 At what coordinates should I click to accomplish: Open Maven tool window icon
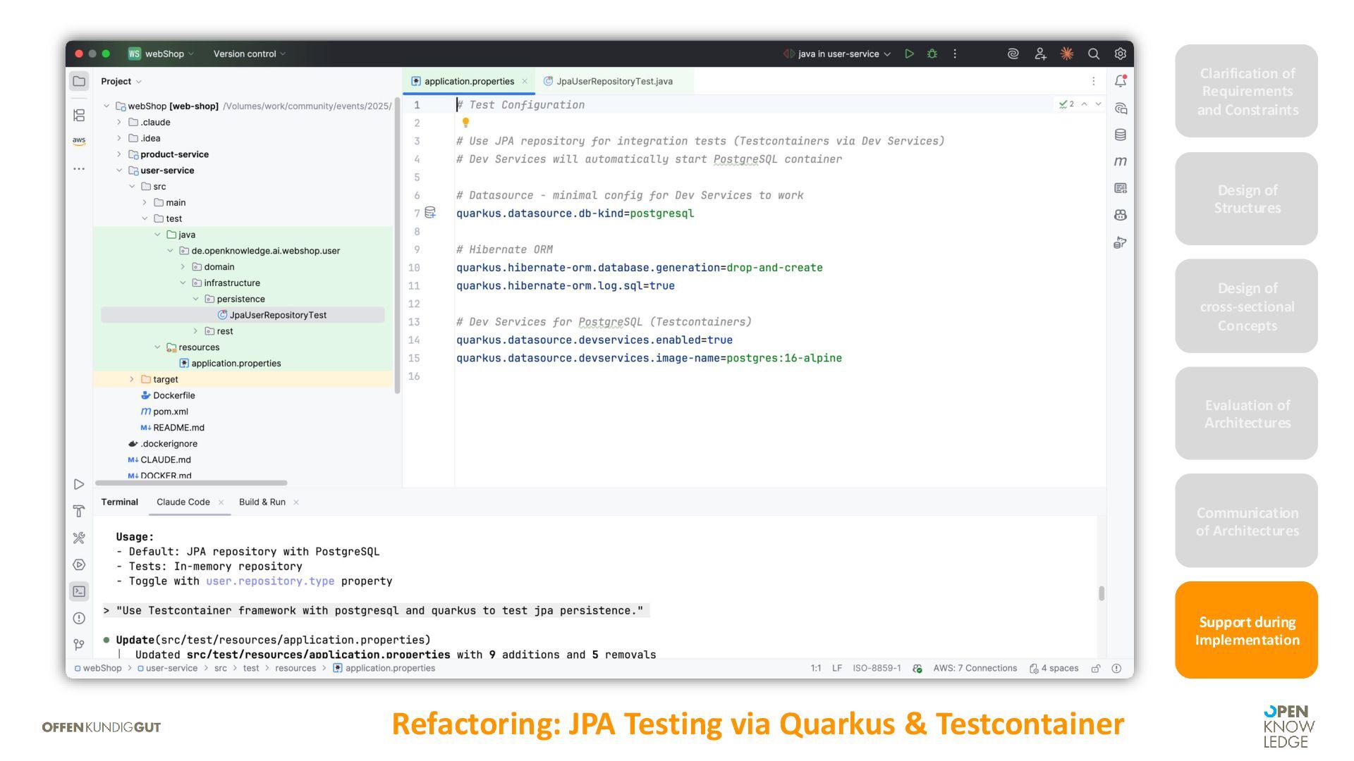1120,161
